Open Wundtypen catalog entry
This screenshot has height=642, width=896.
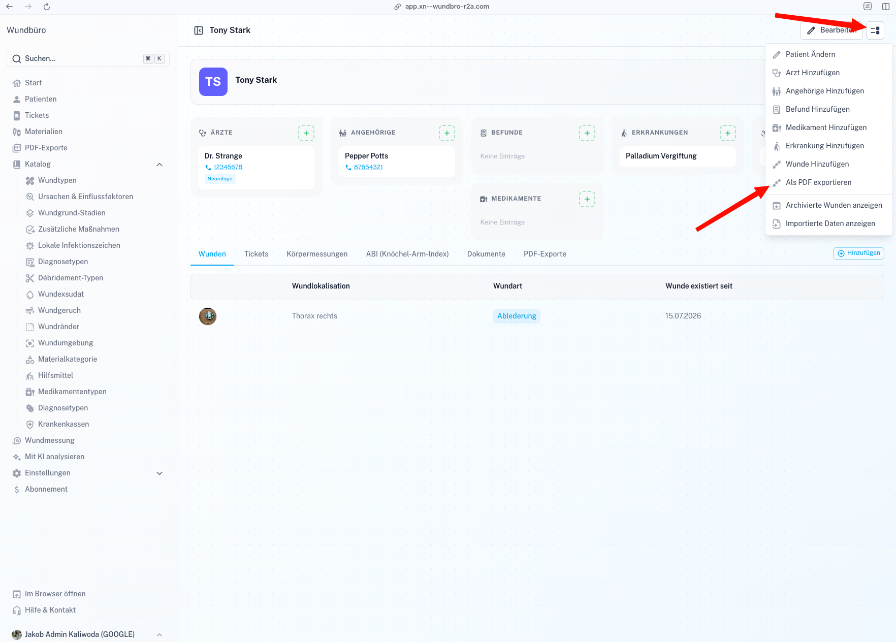57,180
